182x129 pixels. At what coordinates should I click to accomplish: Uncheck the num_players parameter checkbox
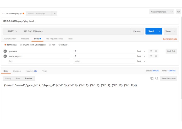tap(5, 56)
